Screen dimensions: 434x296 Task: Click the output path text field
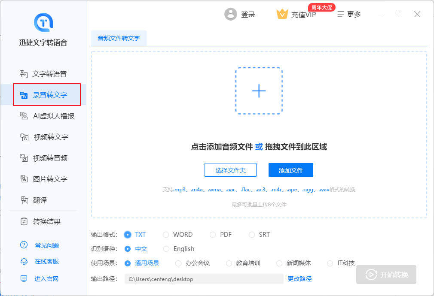(204, 279)
